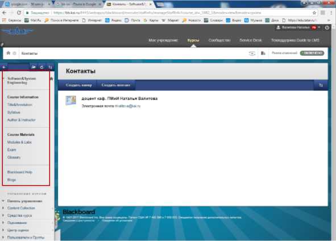
Task: Click the plus icon above course menu
Action: [4, 67]
